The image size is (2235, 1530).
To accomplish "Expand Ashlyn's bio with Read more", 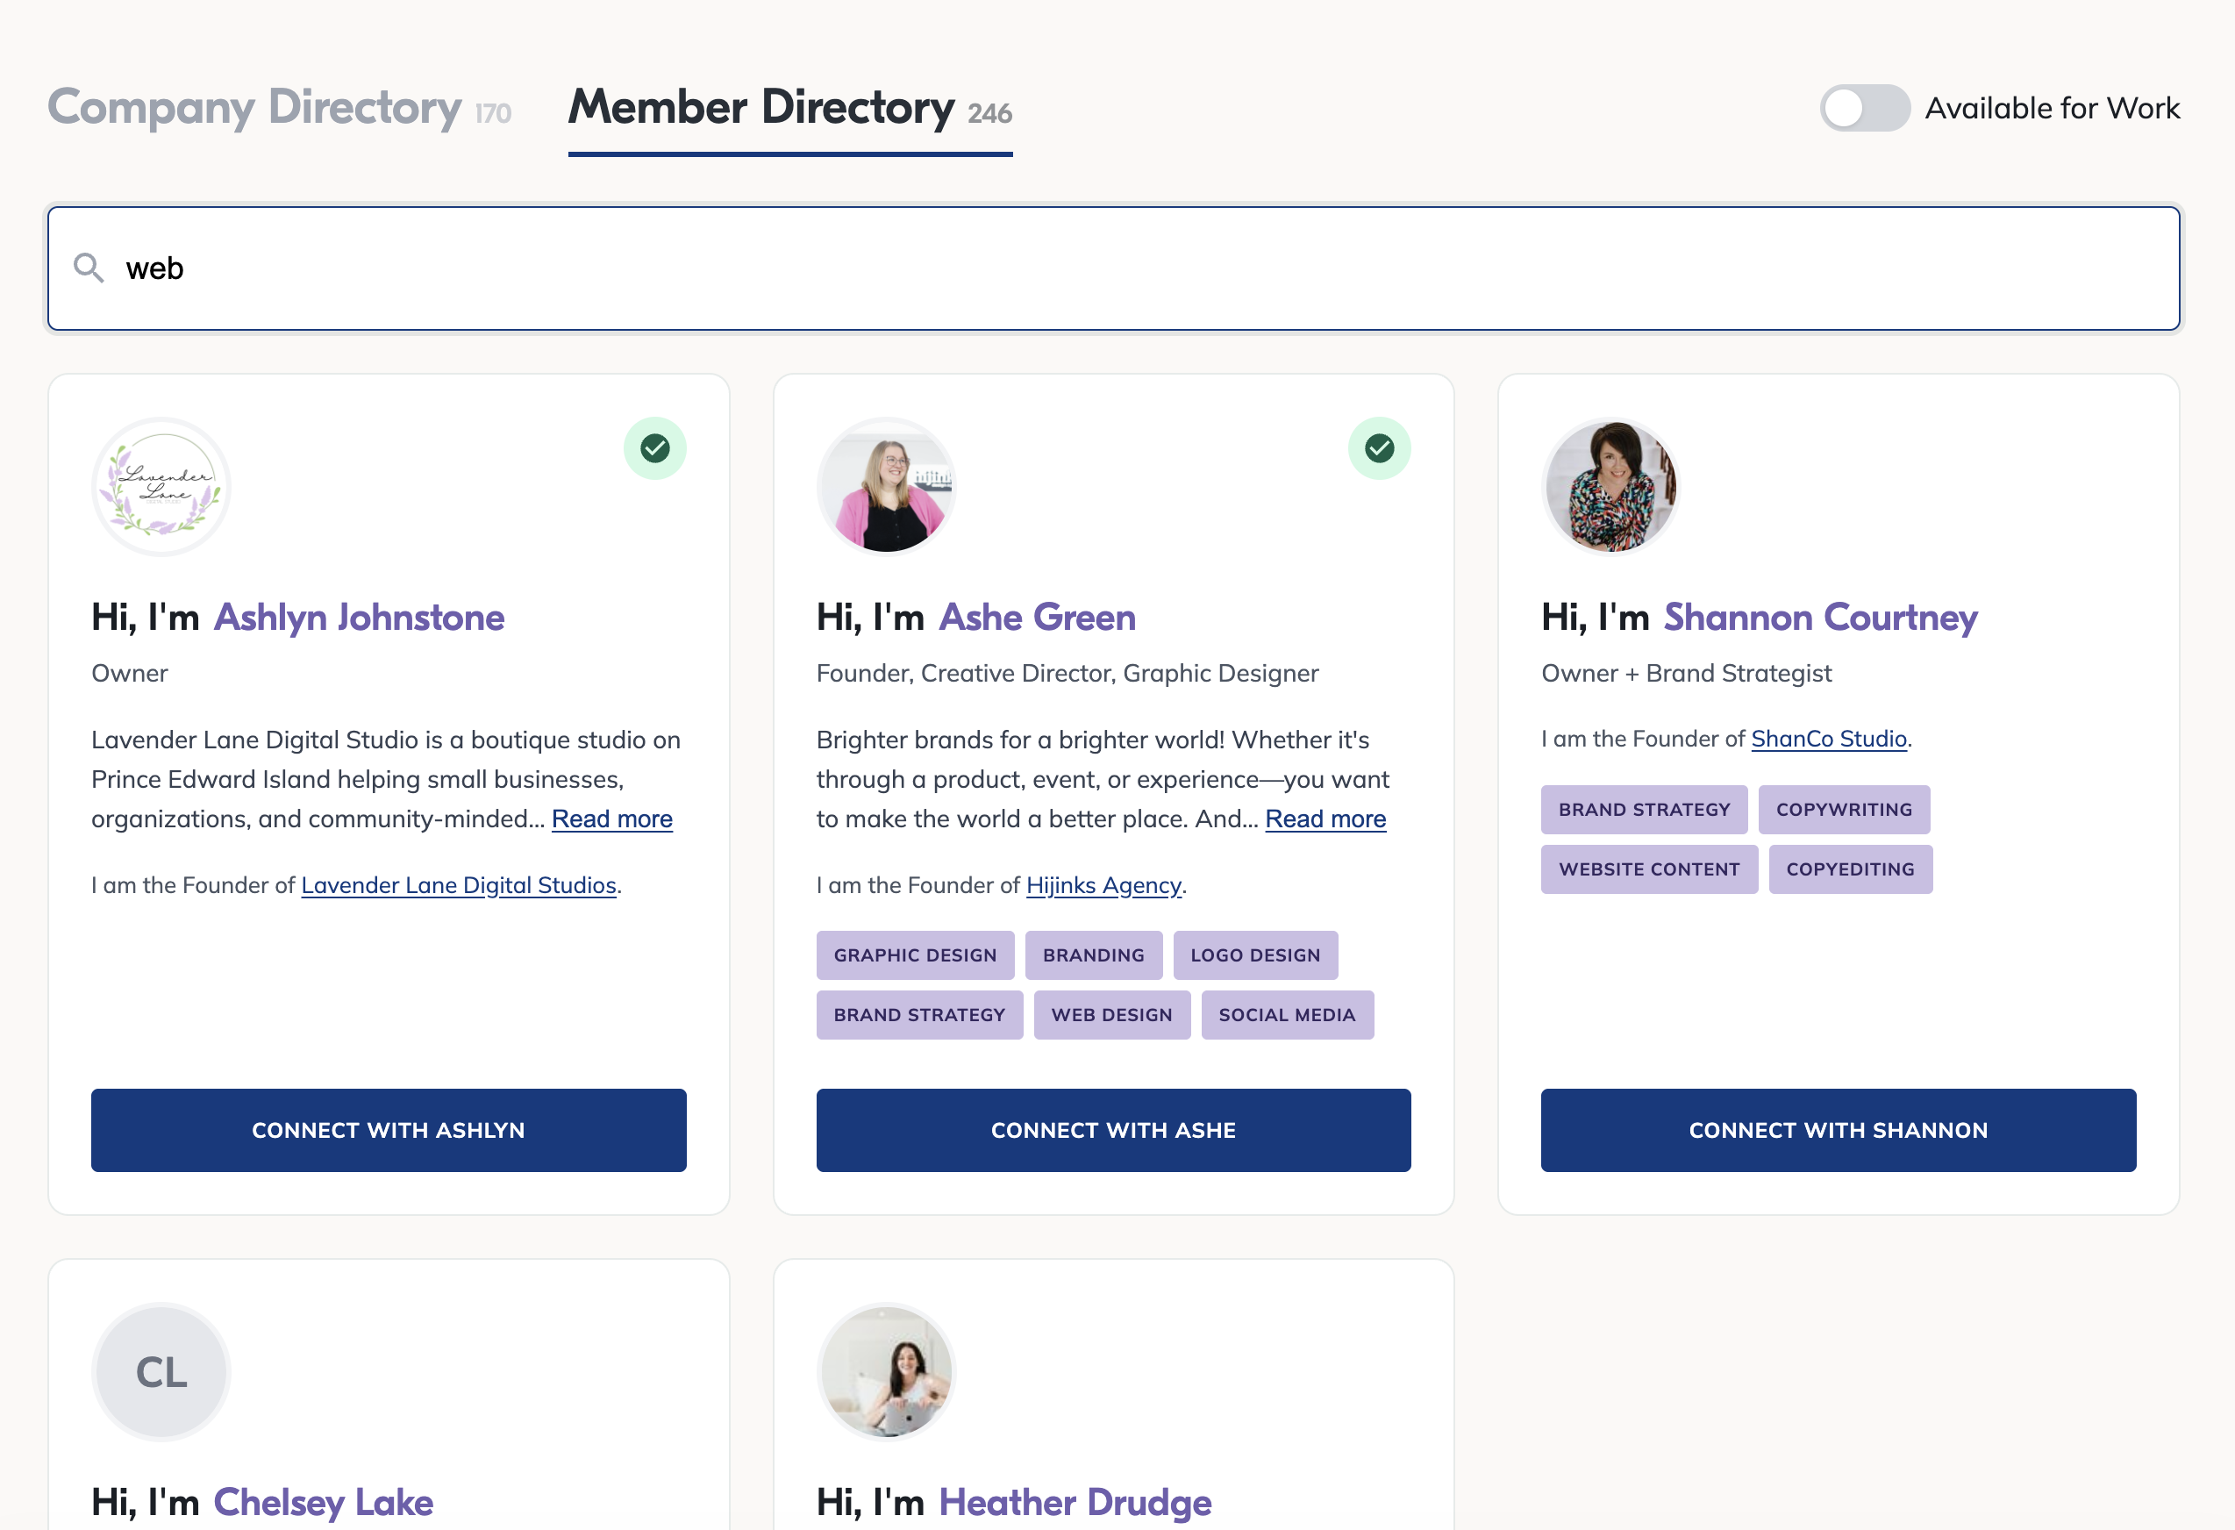I will (x=611, y=819).
